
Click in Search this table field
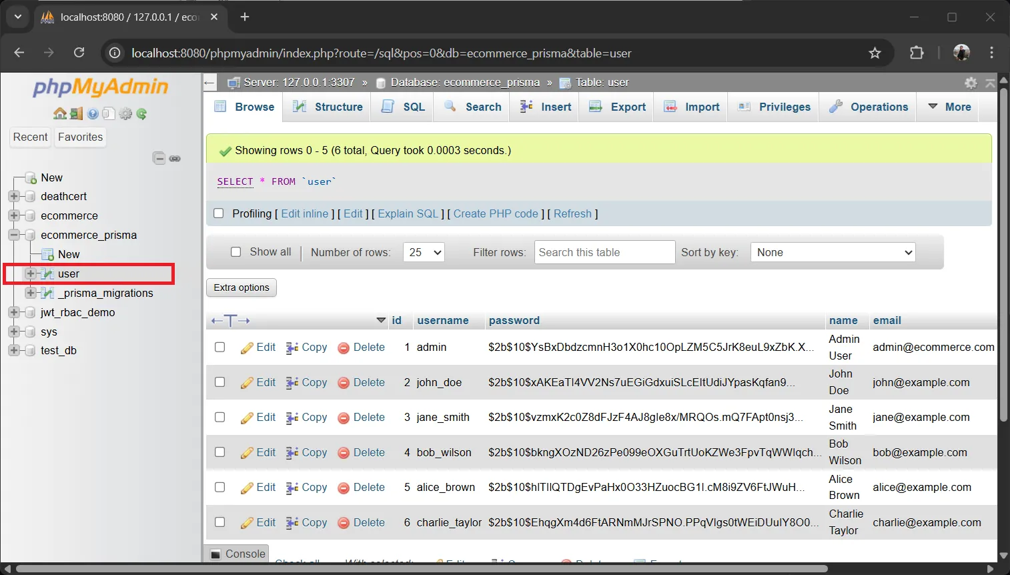604,252
